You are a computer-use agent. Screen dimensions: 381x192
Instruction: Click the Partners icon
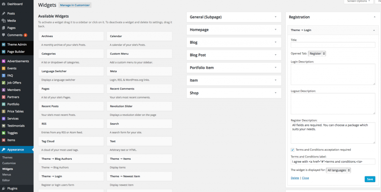pos(3,97)
